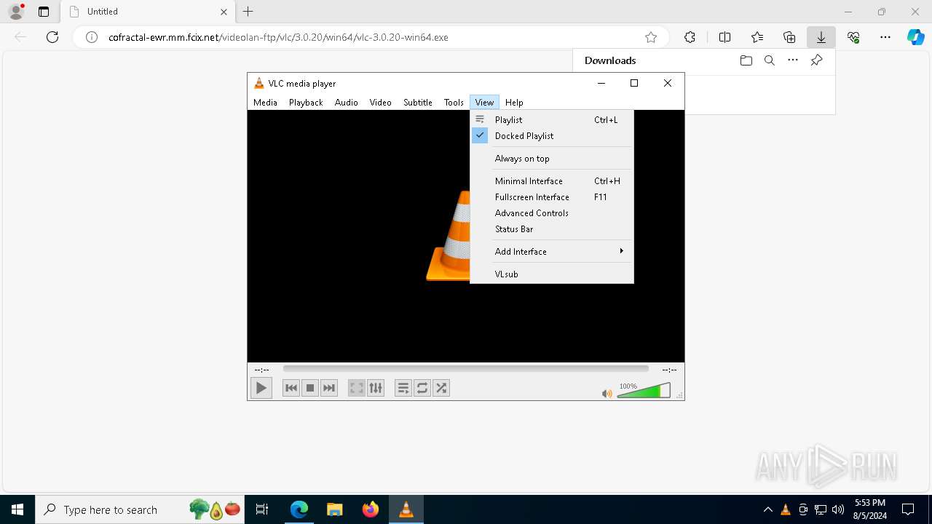Open more options in Downloads panel

(x=793, y=60)
